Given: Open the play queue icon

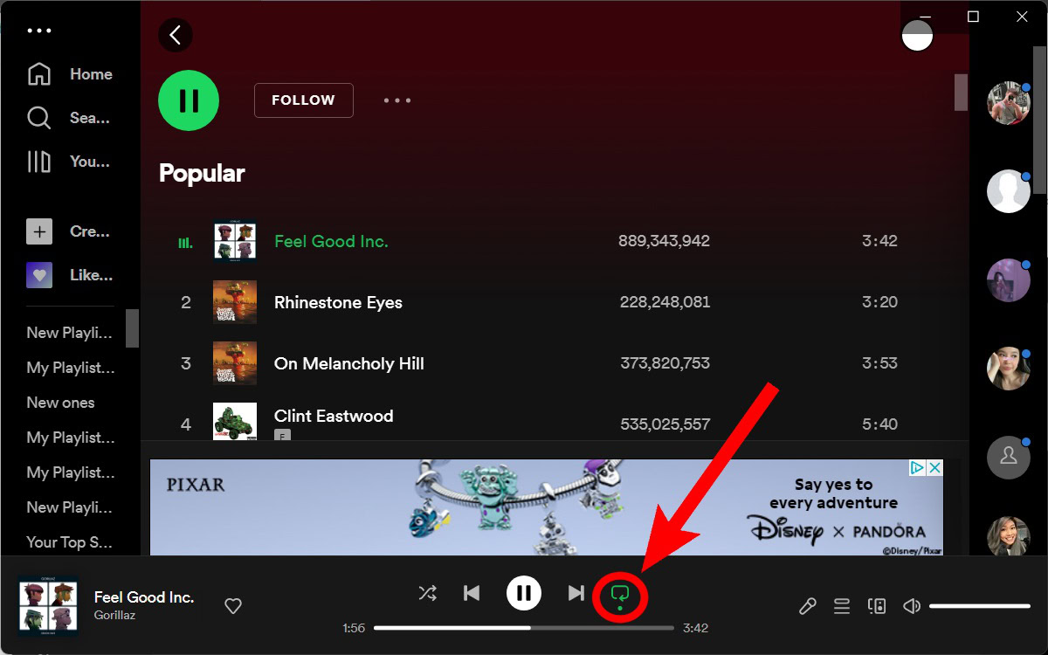Looking at the screenshot, I should (x=841, y=606).
